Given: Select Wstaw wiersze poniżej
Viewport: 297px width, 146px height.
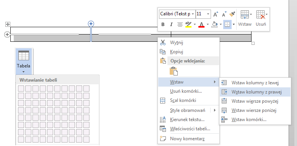Looking at the screenshot, I should tap(255, 110).
